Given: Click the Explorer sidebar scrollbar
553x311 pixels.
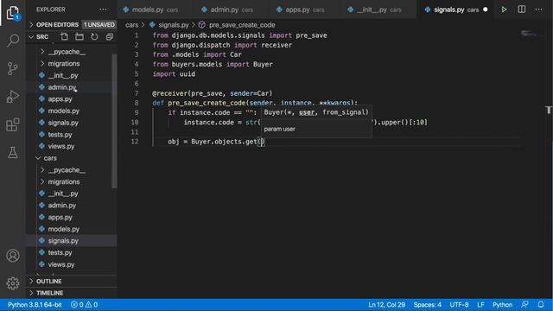Looking at the screenshot, I should pos(114,121).
